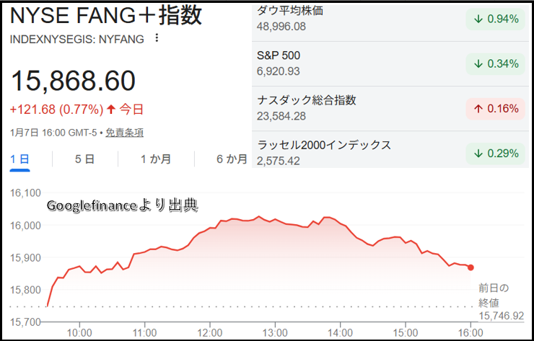Select the 1日 chart range tab
534x341 pixels.
[19, 159]
